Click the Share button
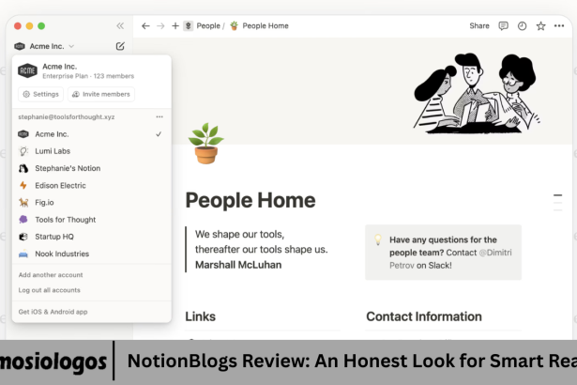Image resolution: width=577 pixels, height=385 pixels. click(479, 25)
